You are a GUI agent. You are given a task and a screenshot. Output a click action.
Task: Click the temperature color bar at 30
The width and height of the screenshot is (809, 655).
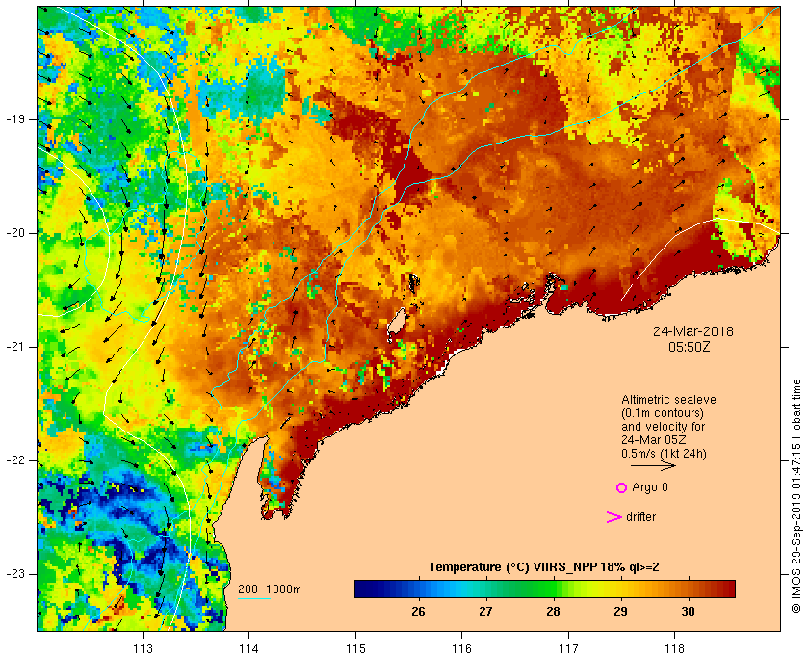(688, 589)
